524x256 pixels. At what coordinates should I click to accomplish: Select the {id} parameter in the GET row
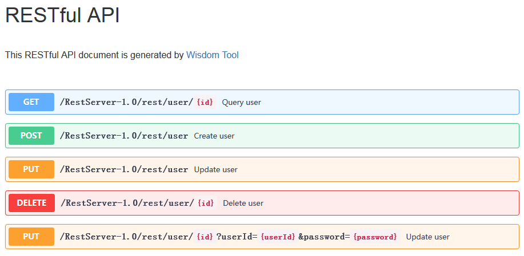tap(205, 102)
